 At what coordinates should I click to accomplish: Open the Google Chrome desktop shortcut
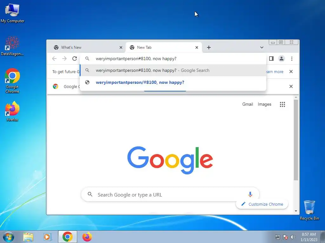coord(12,81)
